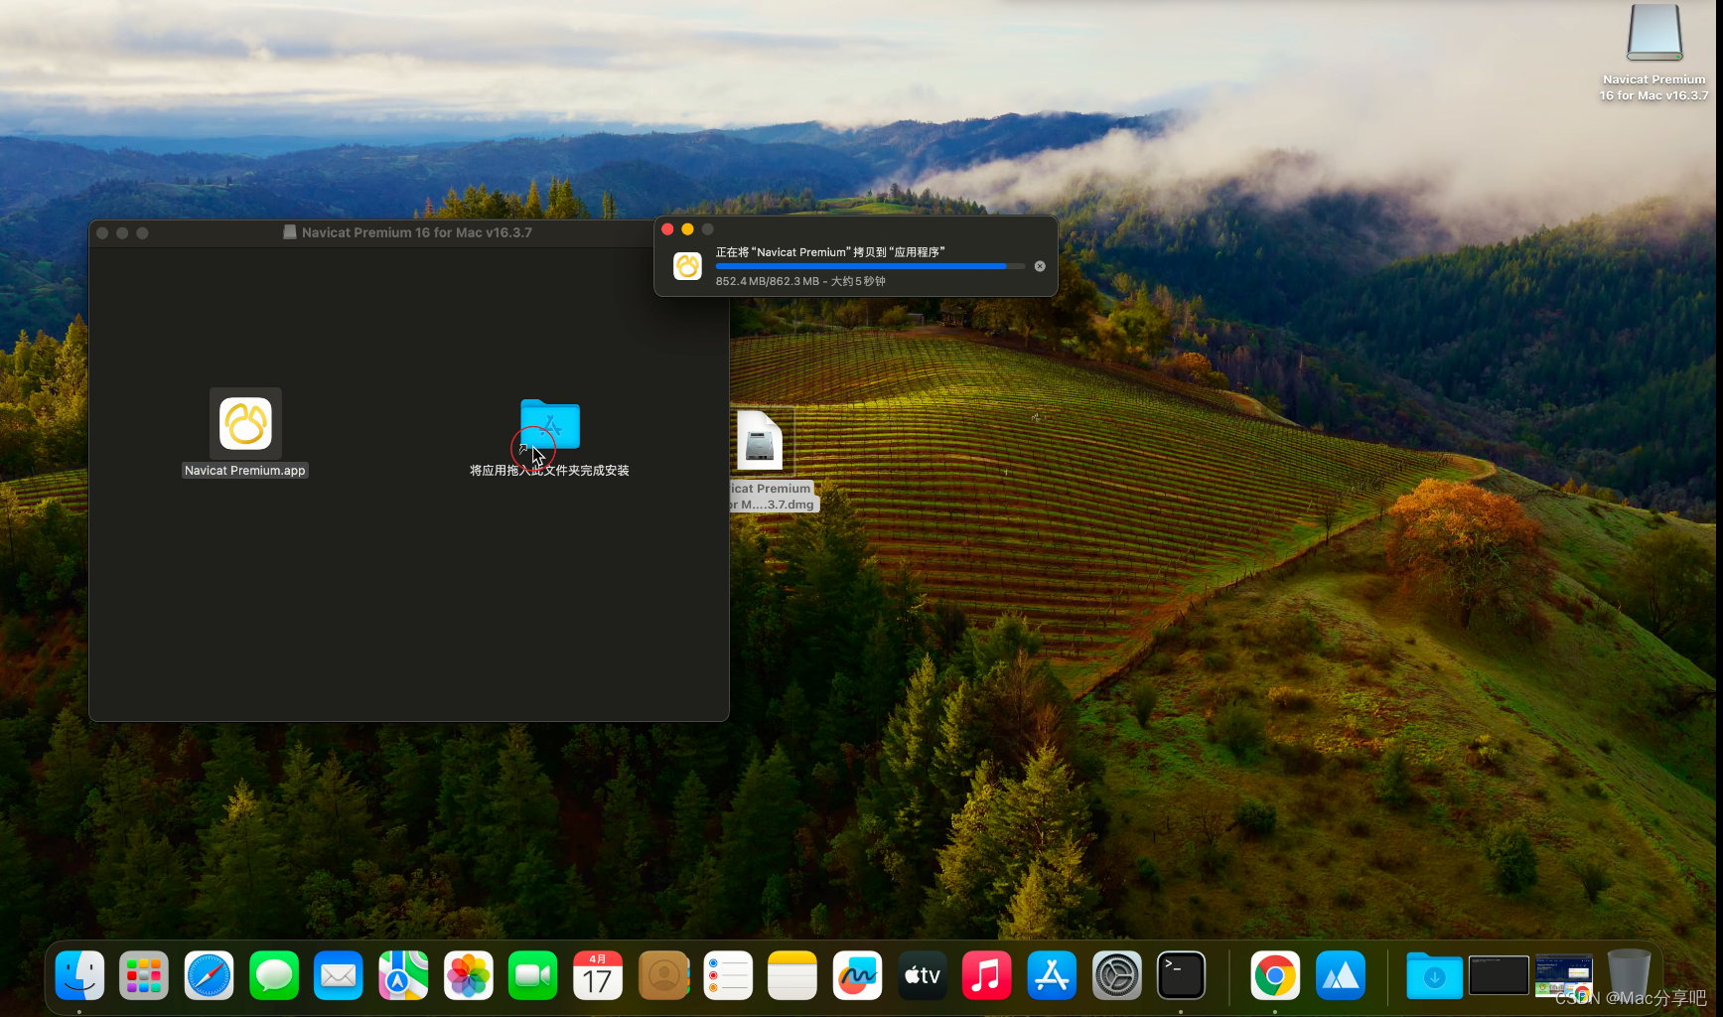Open Maps from the Dock
Screen dimensions: 1723x1017
click(403, 975)
